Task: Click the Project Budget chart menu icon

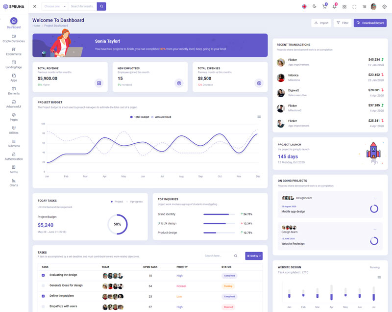Action: point(259,117)
